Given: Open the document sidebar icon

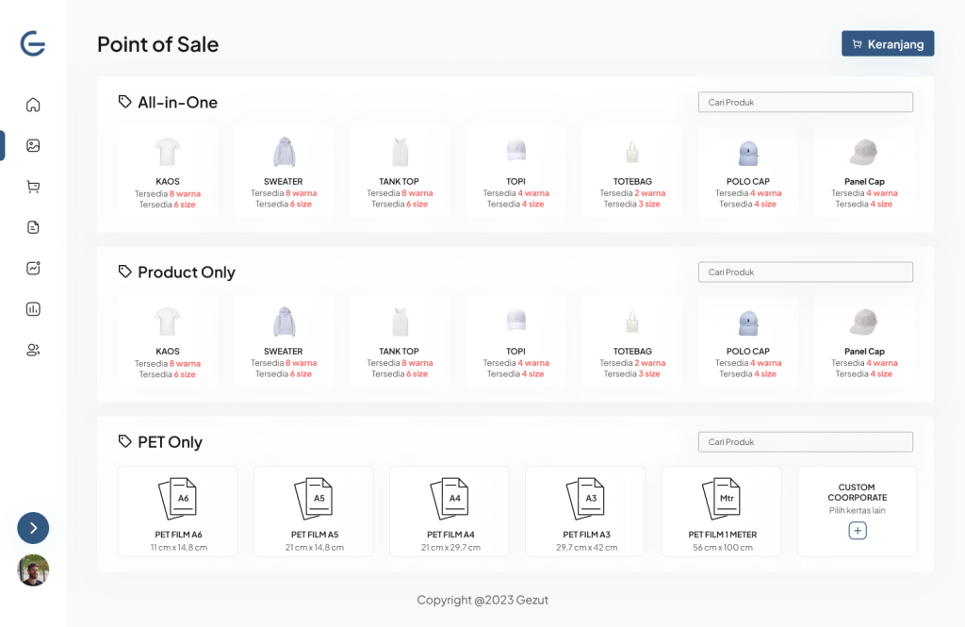Looking at the screenshot, I should tap(33, 227).
